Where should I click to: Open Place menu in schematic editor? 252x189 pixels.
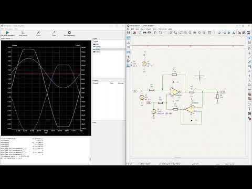pos(143,29)
